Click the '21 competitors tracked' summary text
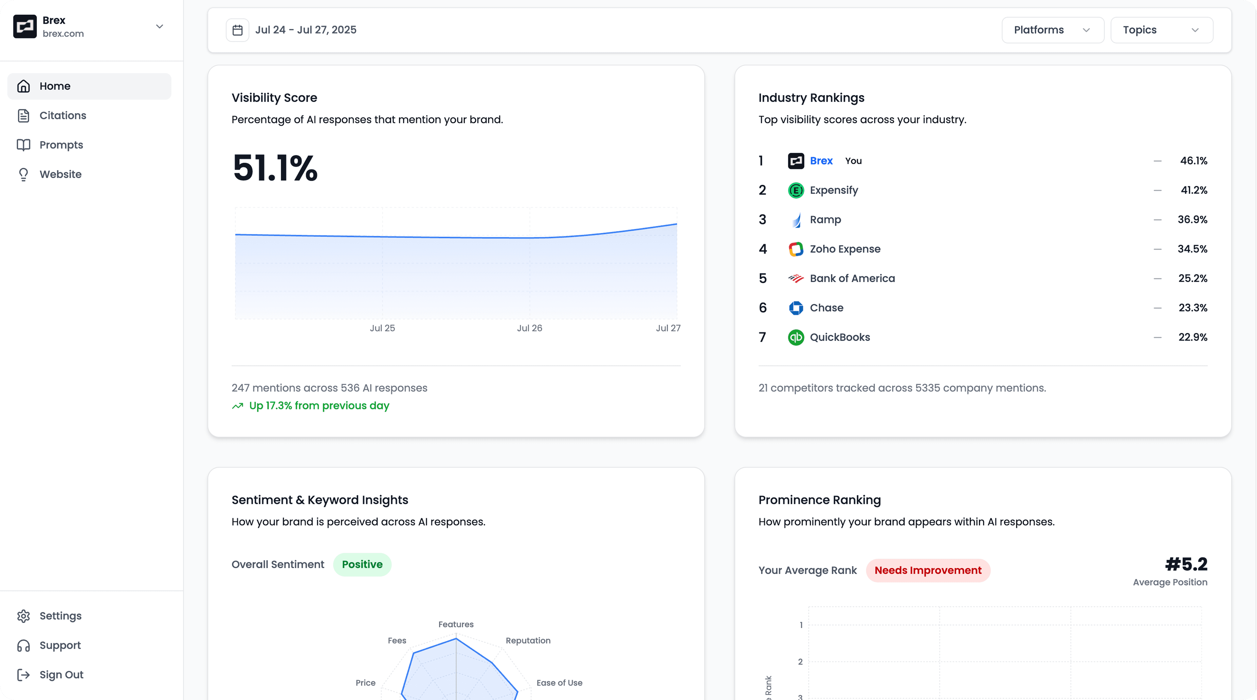 click(902, 388)
